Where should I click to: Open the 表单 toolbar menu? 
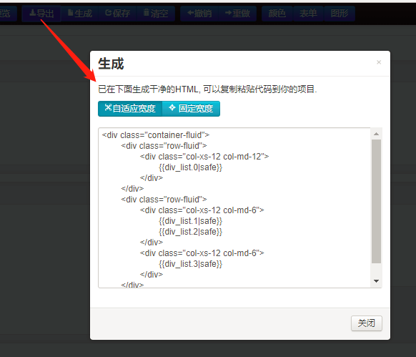click(308, 14)
